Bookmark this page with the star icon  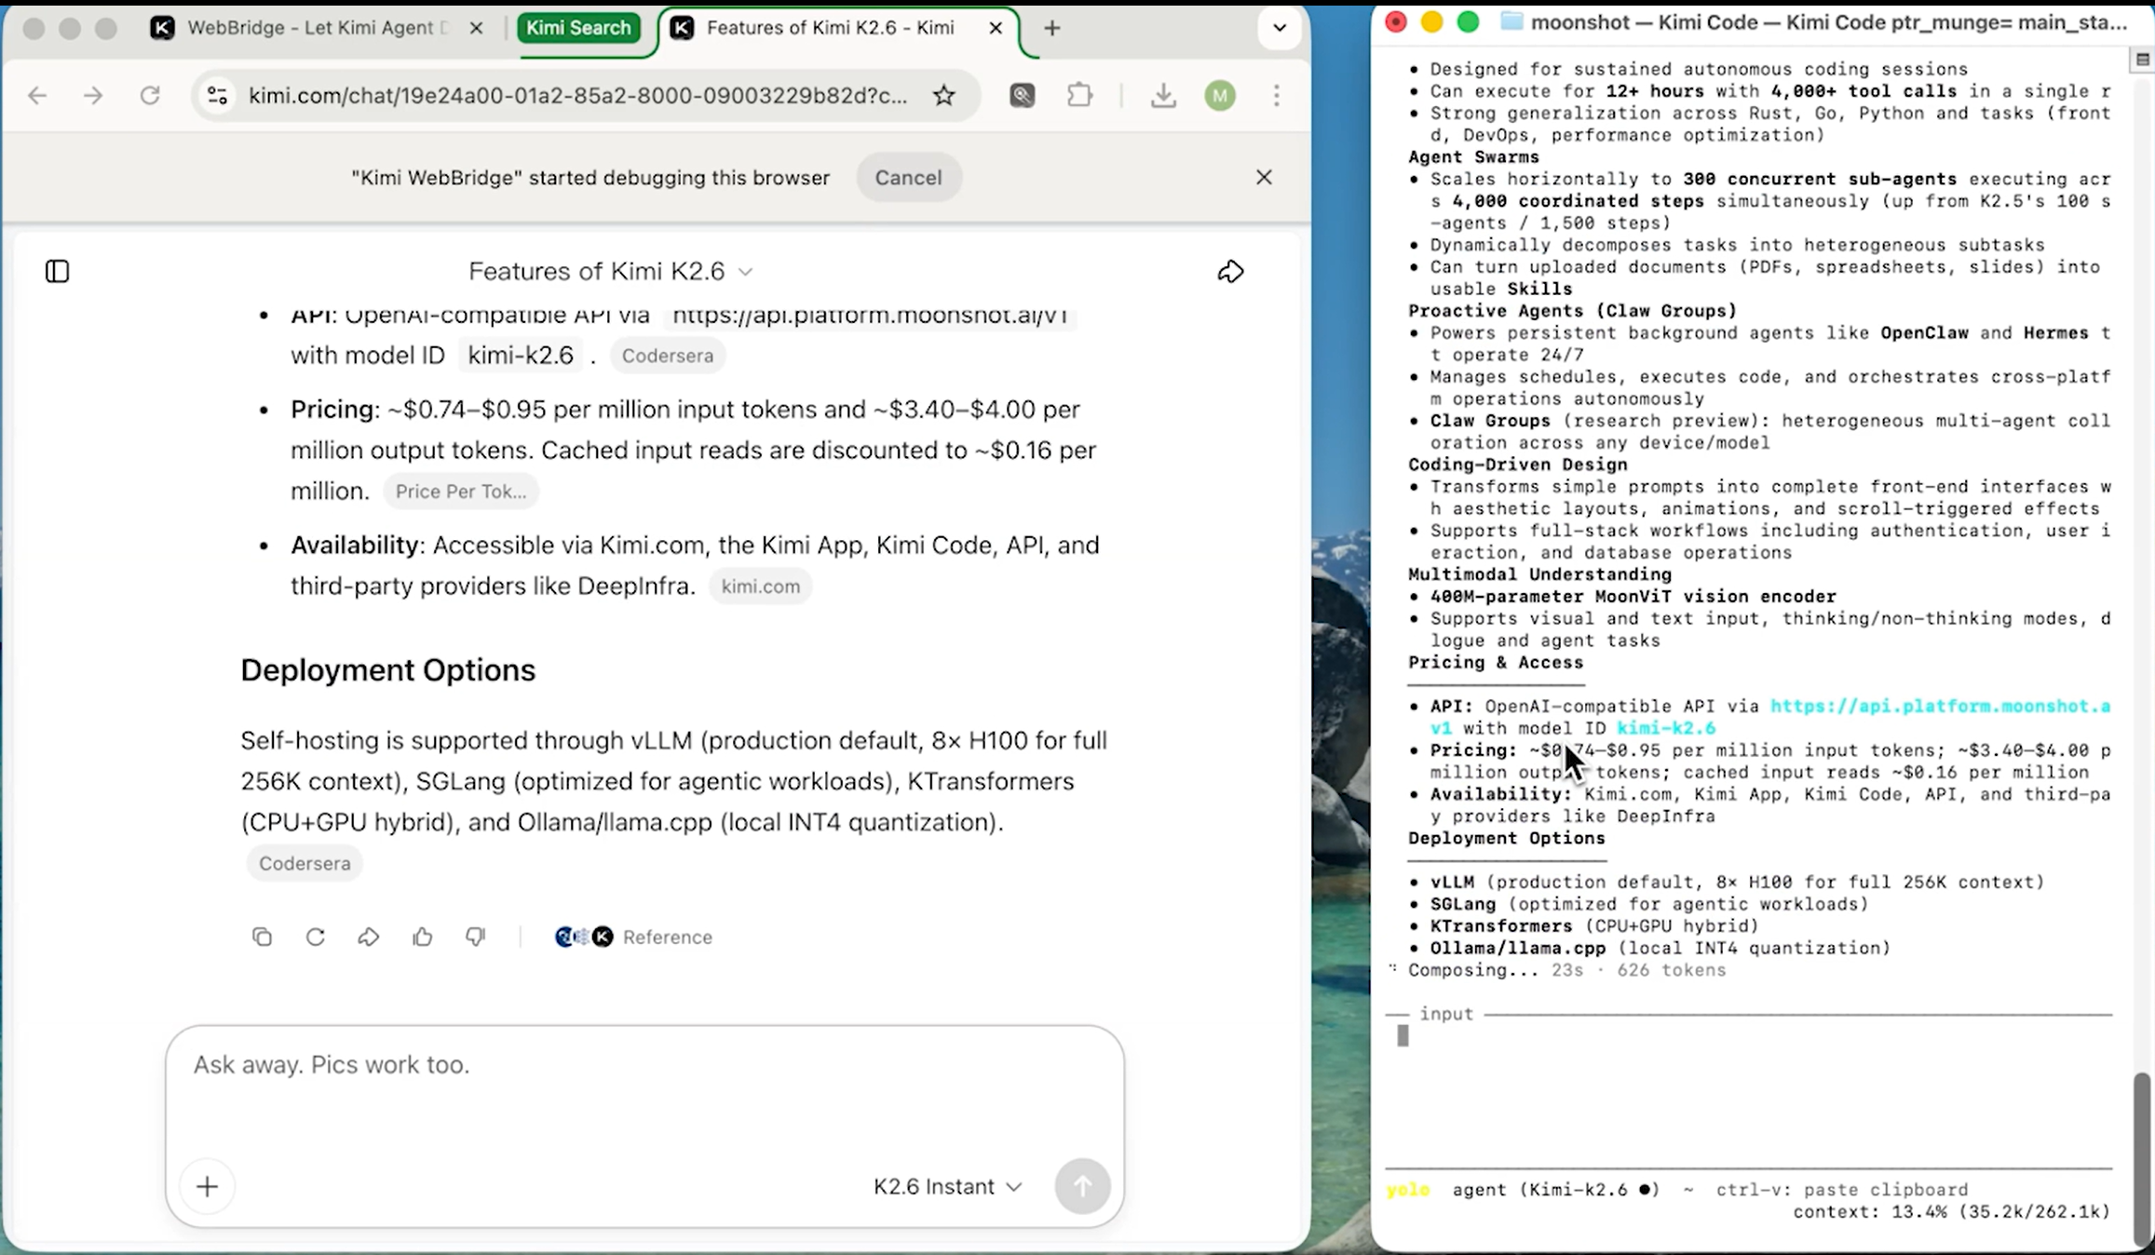click(x=944, y=95)
